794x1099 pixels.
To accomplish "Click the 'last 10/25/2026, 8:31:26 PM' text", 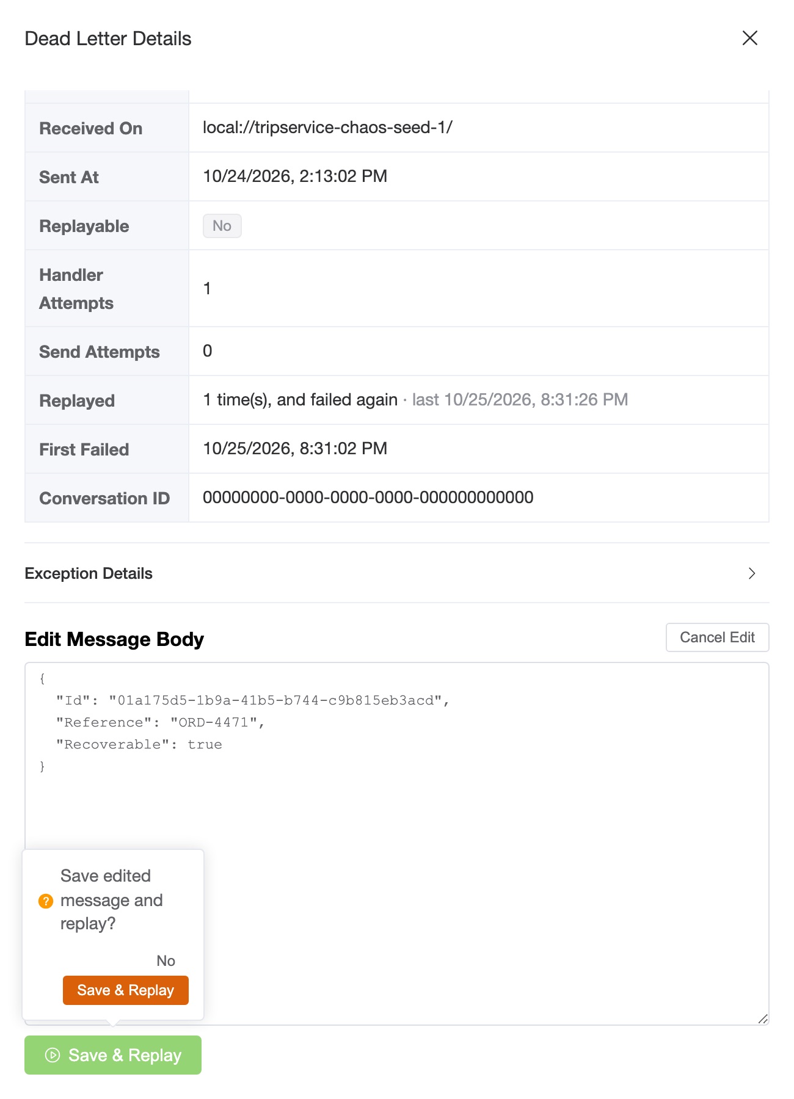I will [x=520, y=400].
